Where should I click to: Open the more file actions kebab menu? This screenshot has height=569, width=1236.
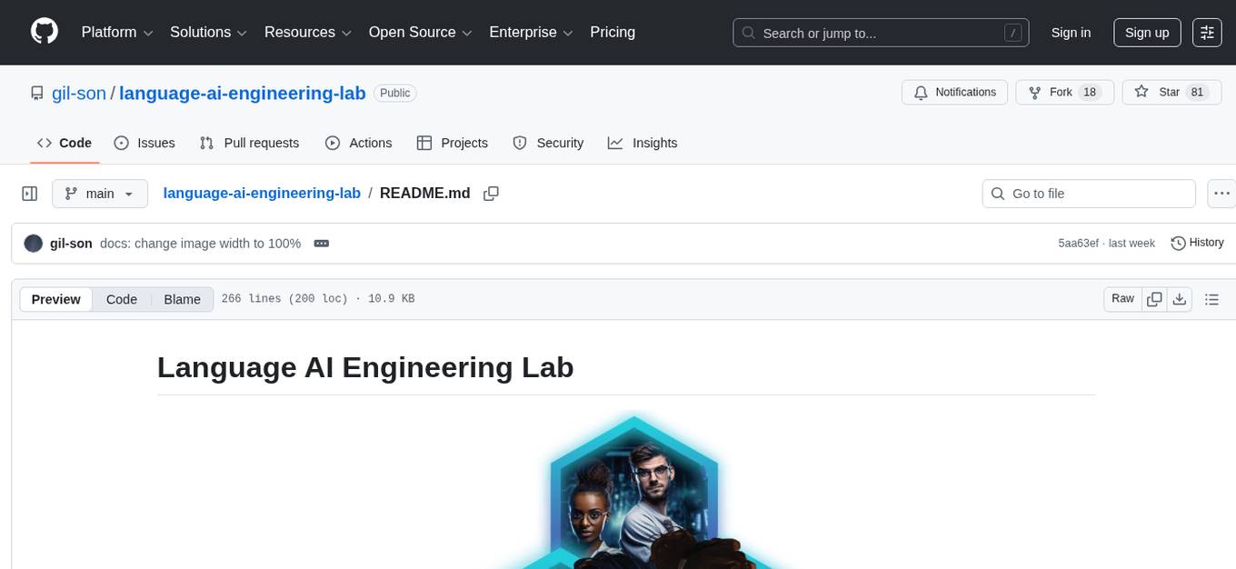point(1221,194)
